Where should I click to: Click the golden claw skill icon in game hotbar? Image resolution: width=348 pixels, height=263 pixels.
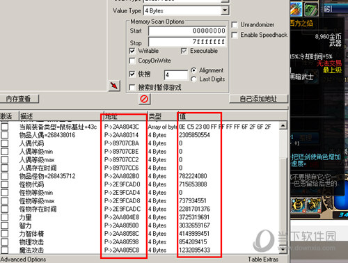point(314,205)
